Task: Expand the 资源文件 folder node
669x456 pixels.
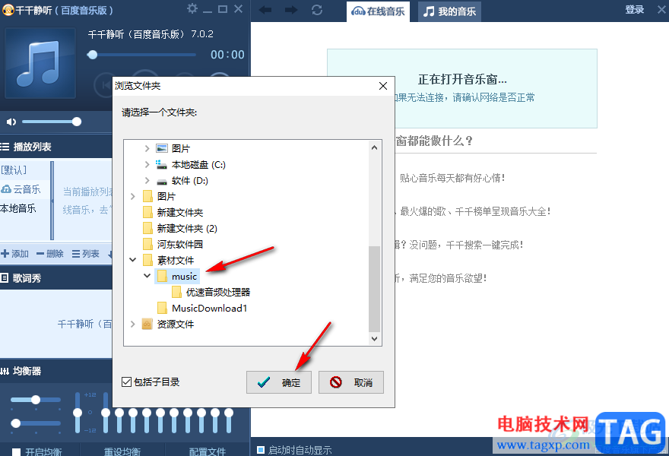Action: pyautogui.click(x=133, y=325)
